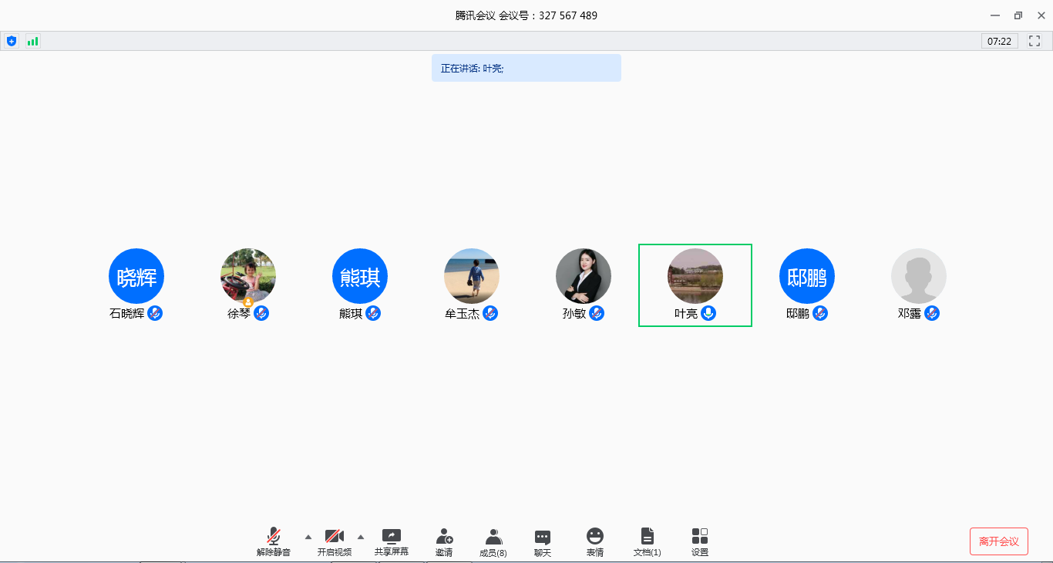Click the blue shield security icon
The image size is (1053, 563).
[12, 41]
